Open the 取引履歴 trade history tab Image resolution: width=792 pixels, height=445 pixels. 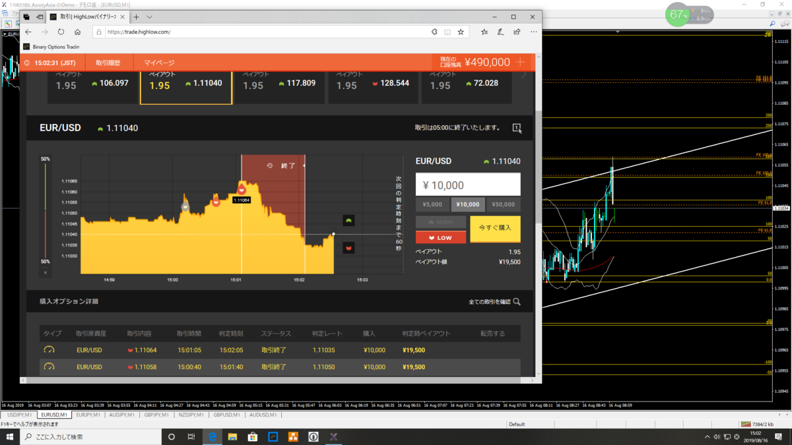coord(108,63)
